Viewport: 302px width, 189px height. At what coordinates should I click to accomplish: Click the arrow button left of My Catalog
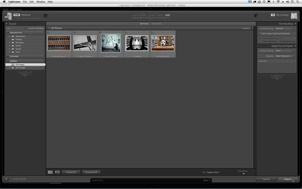tap(256, 16)
